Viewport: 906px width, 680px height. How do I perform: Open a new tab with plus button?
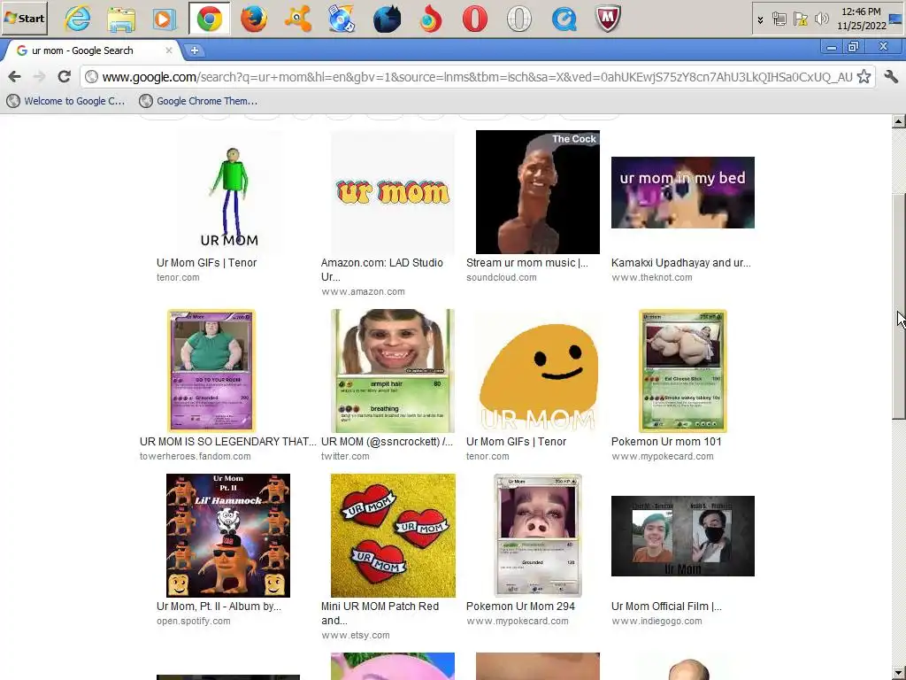coord(195,50)
